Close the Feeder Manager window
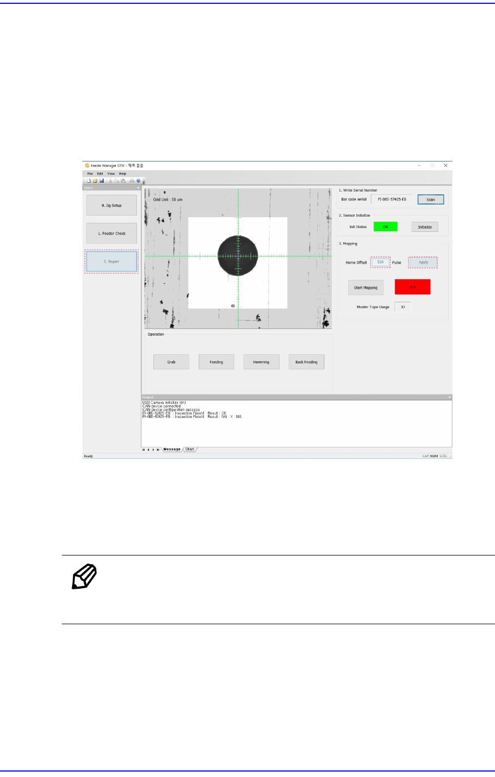 pyautogui.click(x=446, y=165)
